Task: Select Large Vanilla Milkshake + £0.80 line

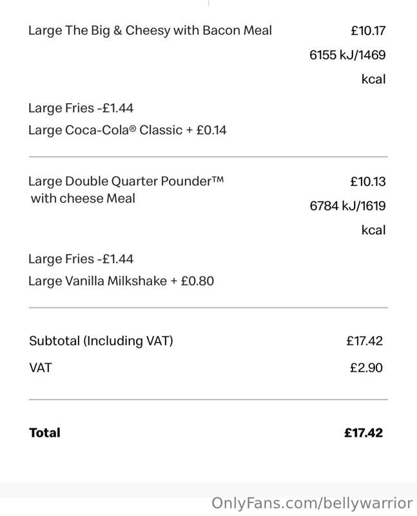Action: [121, 281]
